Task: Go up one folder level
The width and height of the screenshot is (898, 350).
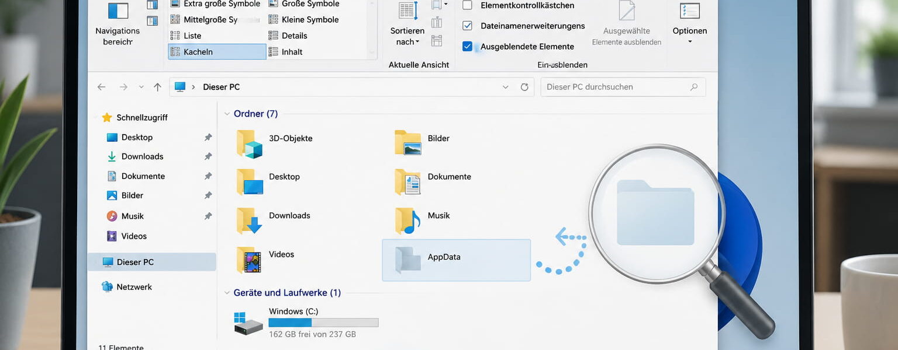Action: tap(157, 87)
